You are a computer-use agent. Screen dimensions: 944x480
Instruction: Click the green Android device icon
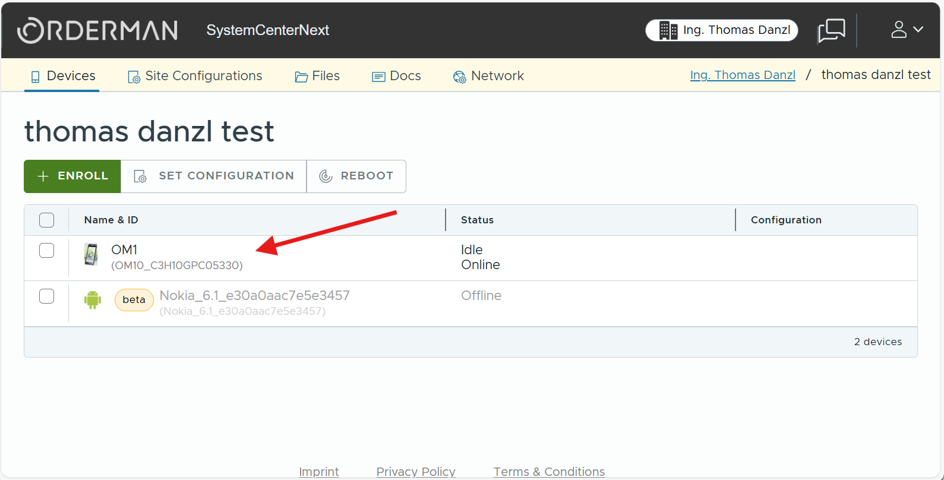coord(93,300)
